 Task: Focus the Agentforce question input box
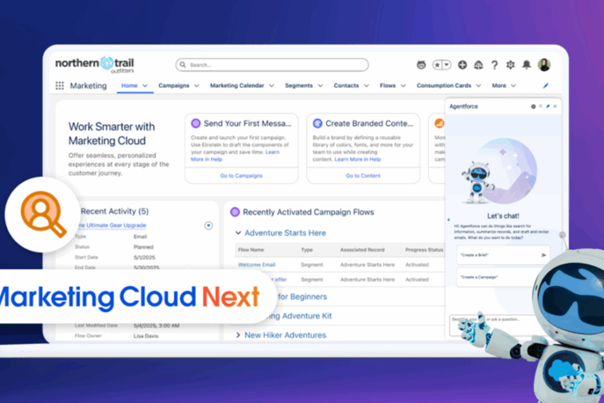click(x=501, y=325)
